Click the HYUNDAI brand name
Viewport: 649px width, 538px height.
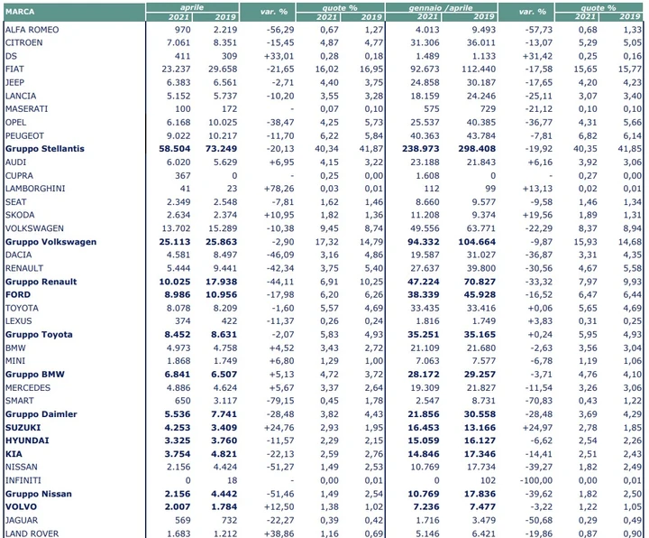27,441
